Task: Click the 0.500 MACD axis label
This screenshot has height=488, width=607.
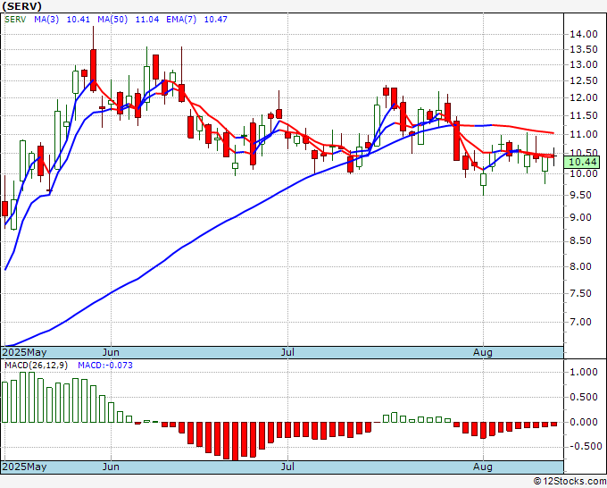Action: point(584,397)
